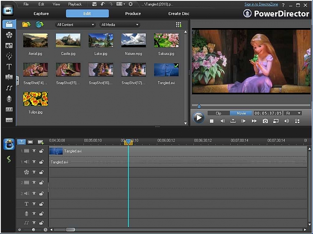Open the All Media filter dropdown
The width and height of the screenshot is (313, 234).
[120, 25]
